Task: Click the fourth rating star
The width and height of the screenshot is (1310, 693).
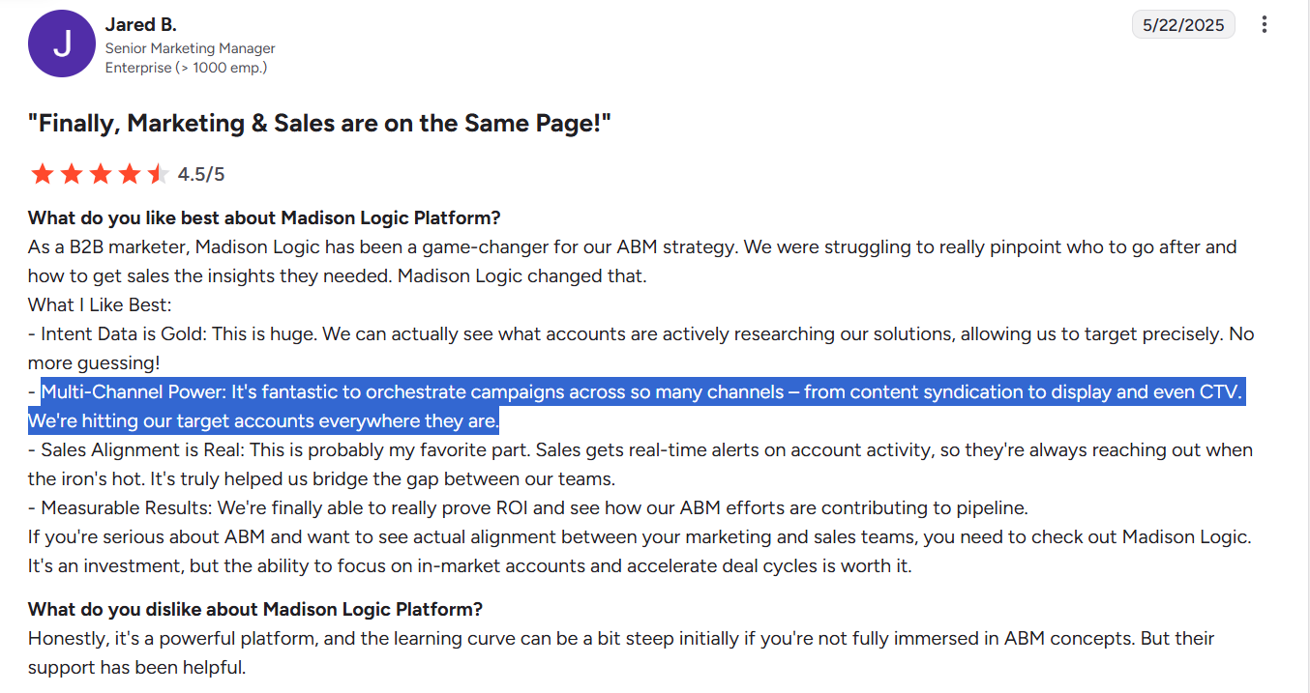Action: tap(129, 174)
